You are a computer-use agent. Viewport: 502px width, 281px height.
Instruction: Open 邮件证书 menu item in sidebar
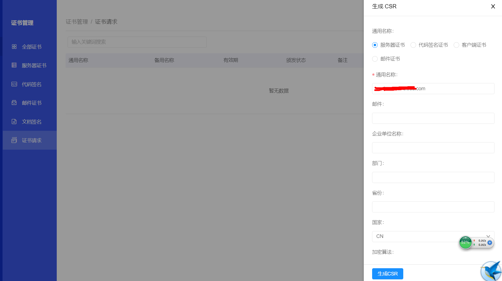30,103
